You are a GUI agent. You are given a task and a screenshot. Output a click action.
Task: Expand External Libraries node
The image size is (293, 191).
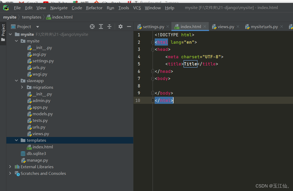click(x=10, y=167)
